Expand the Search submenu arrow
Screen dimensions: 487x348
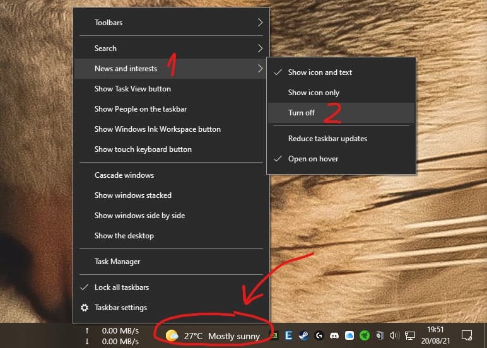260,48
